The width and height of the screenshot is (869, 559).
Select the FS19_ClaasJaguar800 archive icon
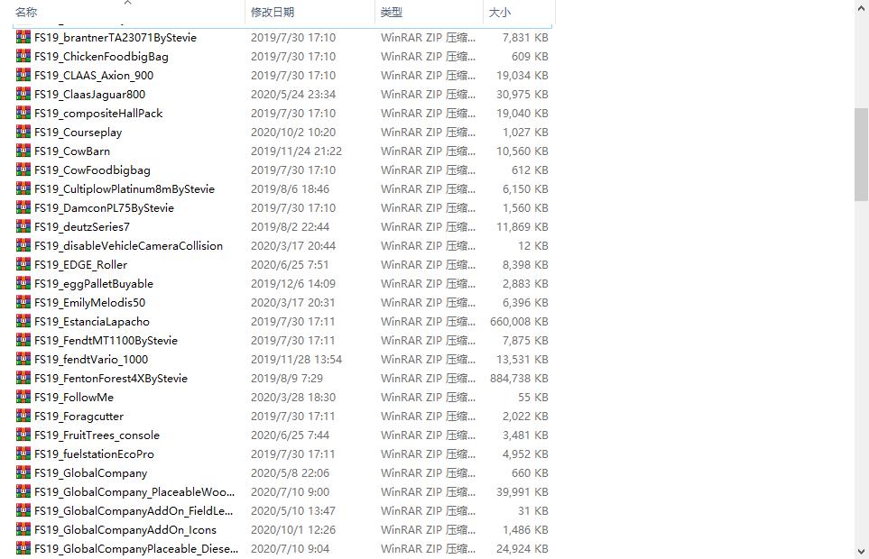pos(23,95)
